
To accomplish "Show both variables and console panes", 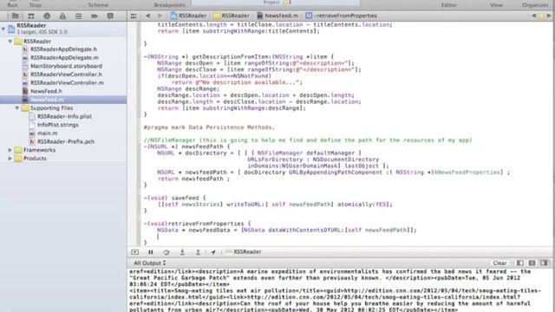I will (532, 263).
